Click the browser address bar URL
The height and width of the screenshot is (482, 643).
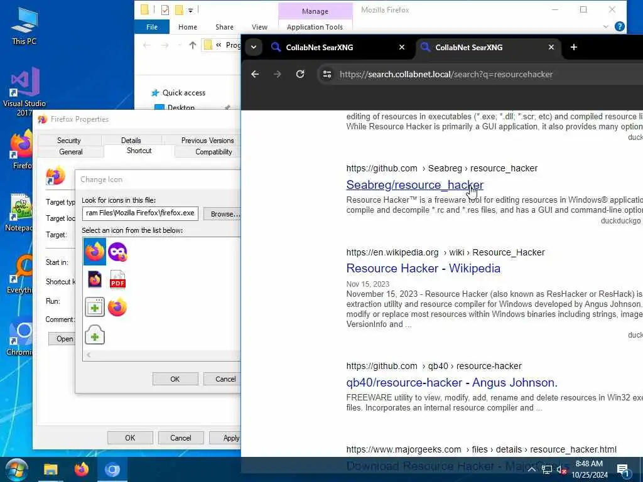click(x=446, y=74)
